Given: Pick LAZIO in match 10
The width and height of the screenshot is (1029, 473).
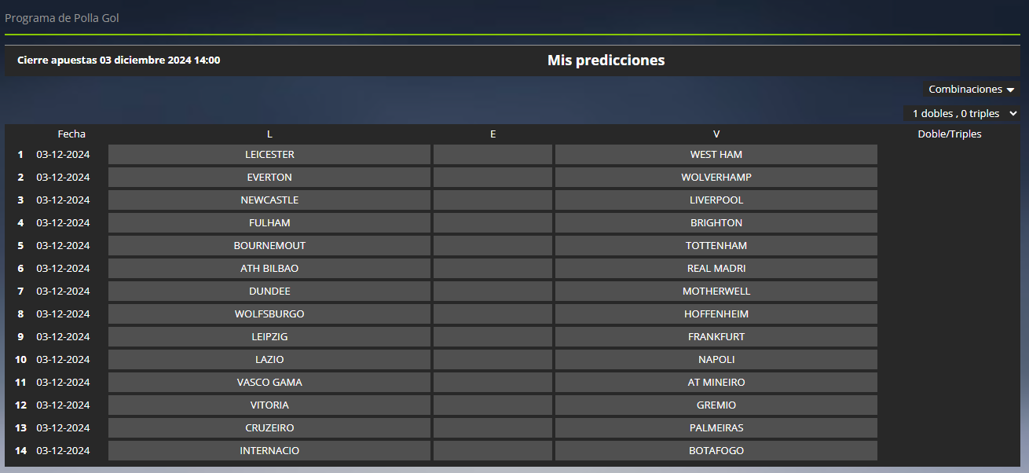Looking at the screenshot, I should coord(269,360).
